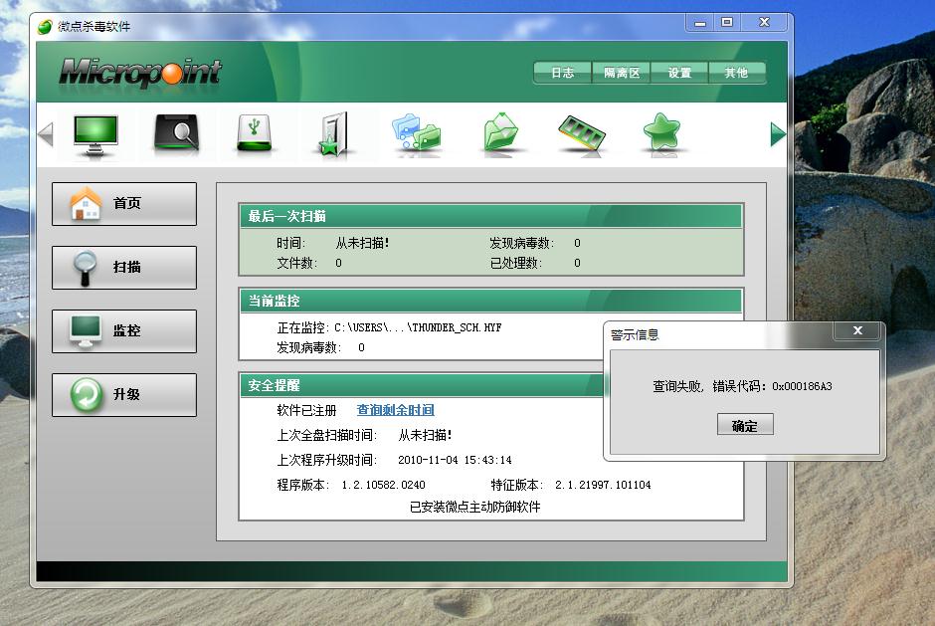Click upgrade time 2010-11-04 15:43:14
The image size is (935, 626).
pyautogui.click(x=455, y=460)
